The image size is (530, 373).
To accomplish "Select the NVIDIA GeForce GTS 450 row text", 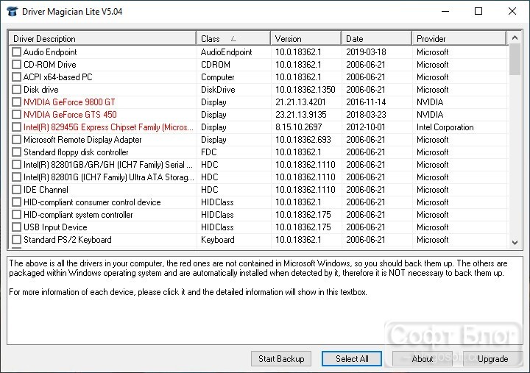I will (x=70, y=115).
